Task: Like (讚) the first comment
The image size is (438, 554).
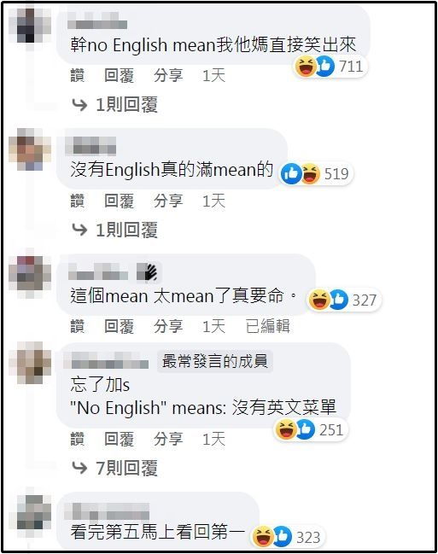Action: 78,75
